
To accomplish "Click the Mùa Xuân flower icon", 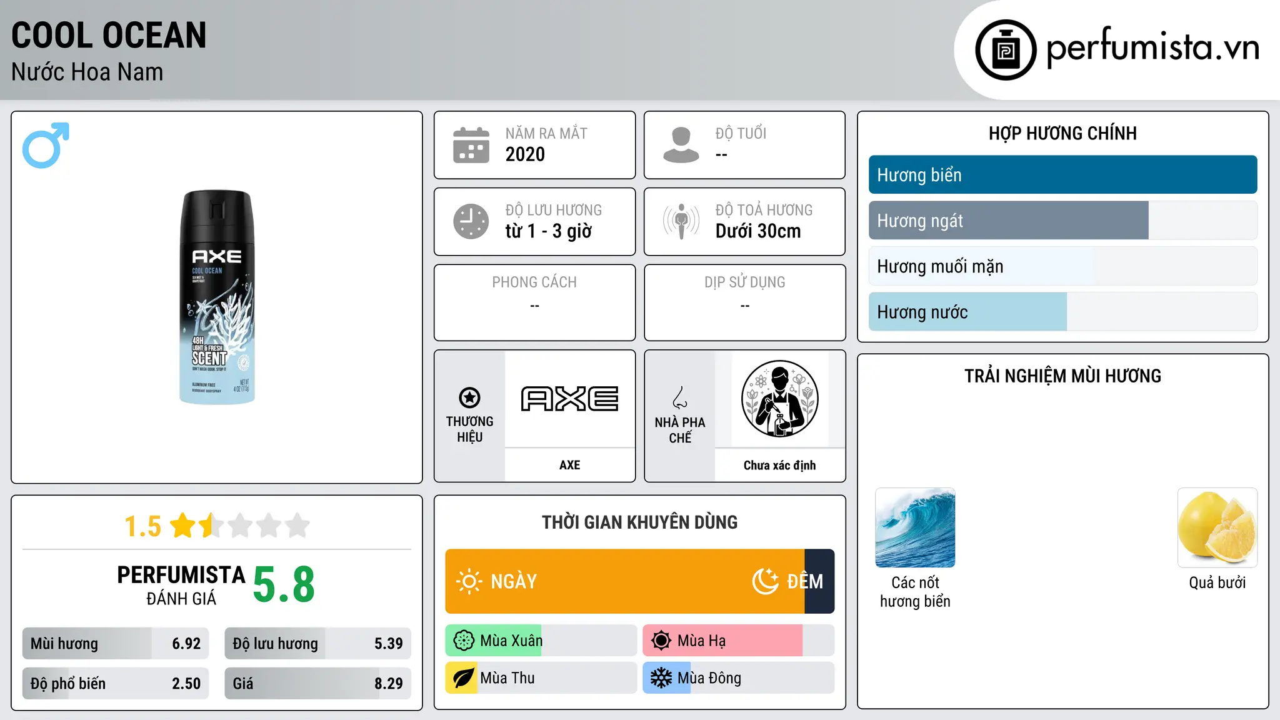I will [464, 641].
